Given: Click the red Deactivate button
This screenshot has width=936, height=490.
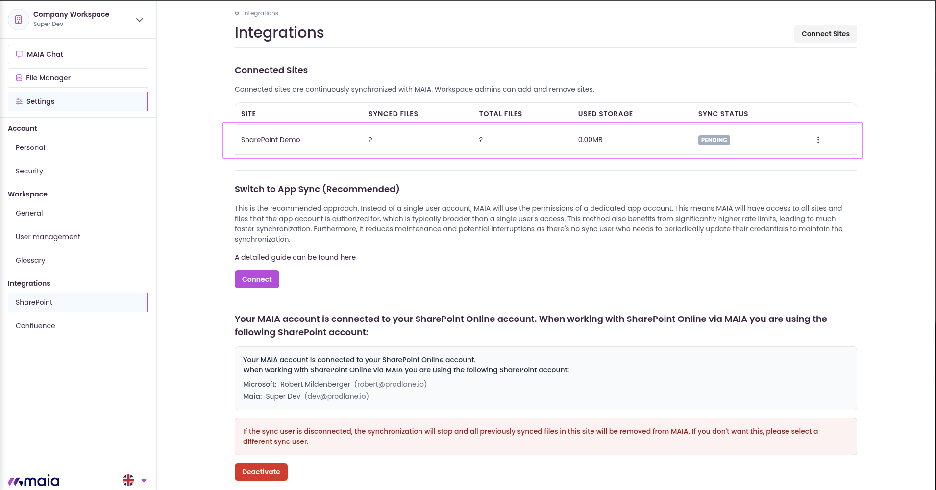Looking at the screenshot, I should (261, 472).
